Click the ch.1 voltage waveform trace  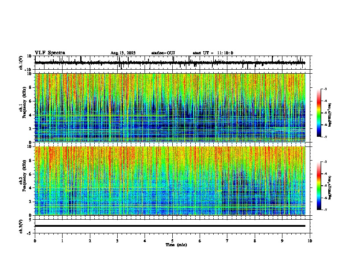pos(170,63)
